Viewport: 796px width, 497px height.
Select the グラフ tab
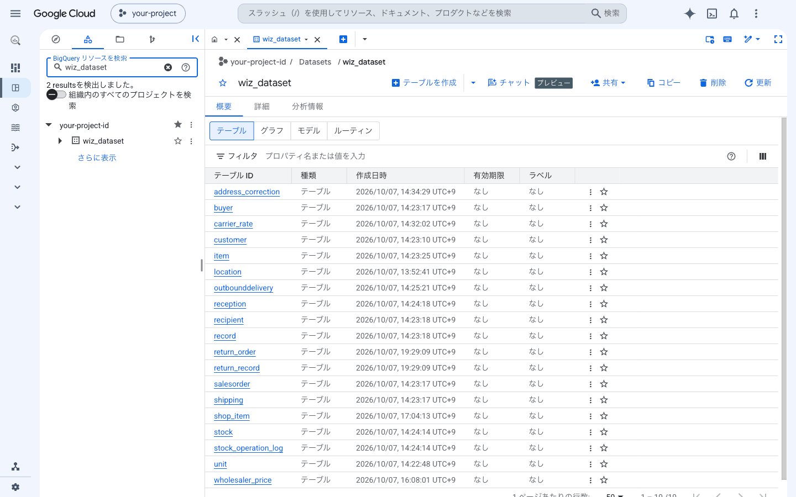pyautogui.click(x=272, y=131)
